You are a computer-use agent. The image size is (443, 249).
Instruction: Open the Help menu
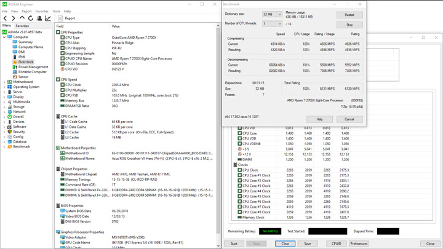tap(67, 11)
